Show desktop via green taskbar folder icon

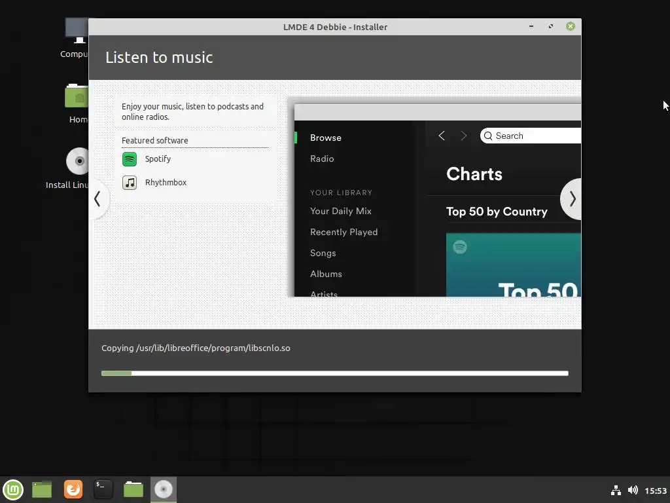tap(42, 489)
